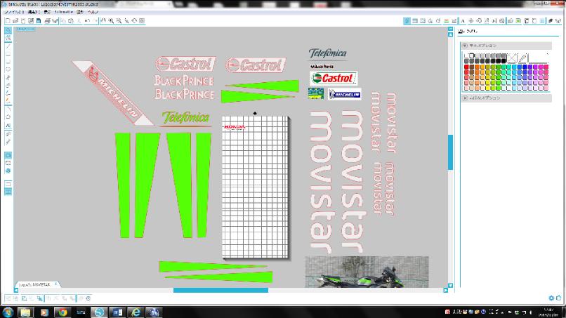Open the Cut Settings panel icon

tap(551, 21)
